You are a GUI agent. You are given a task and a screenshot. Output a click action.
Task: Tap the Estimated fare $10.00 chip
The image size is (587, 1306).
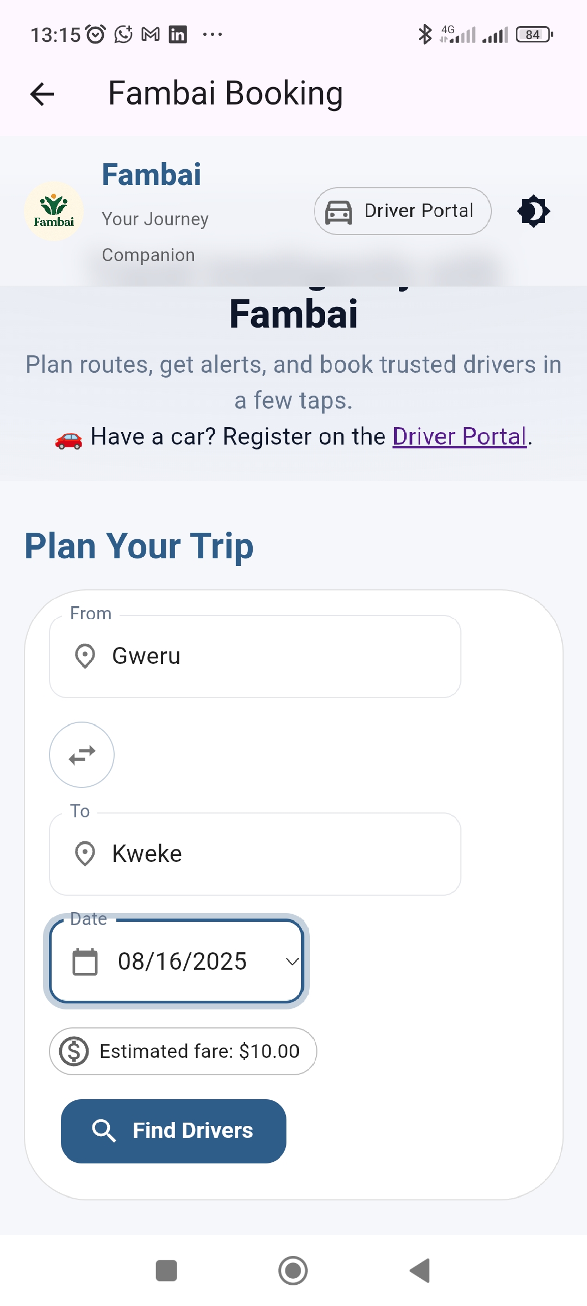click(183, 1051)
